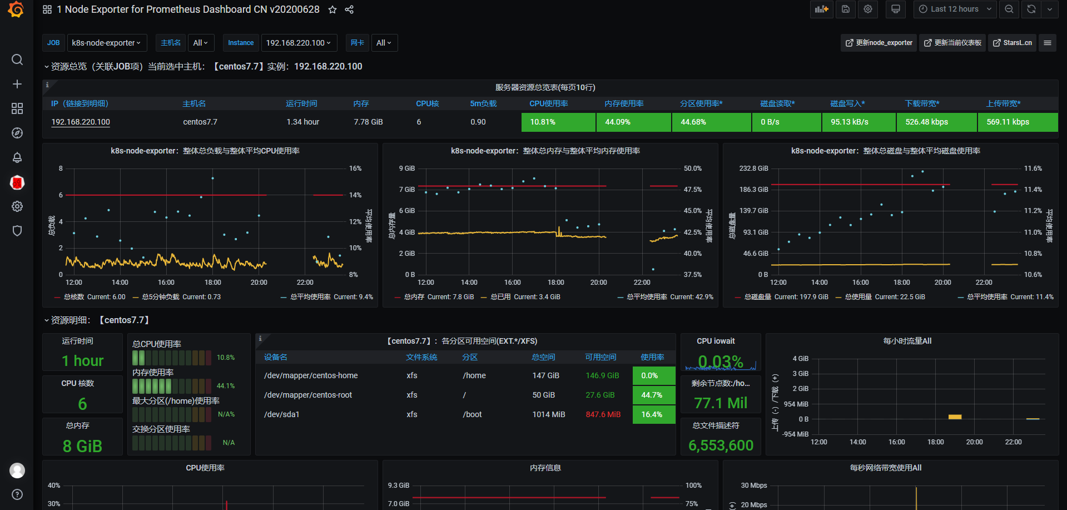Open the Instance 192.168.220.100 dropdown

299,43
